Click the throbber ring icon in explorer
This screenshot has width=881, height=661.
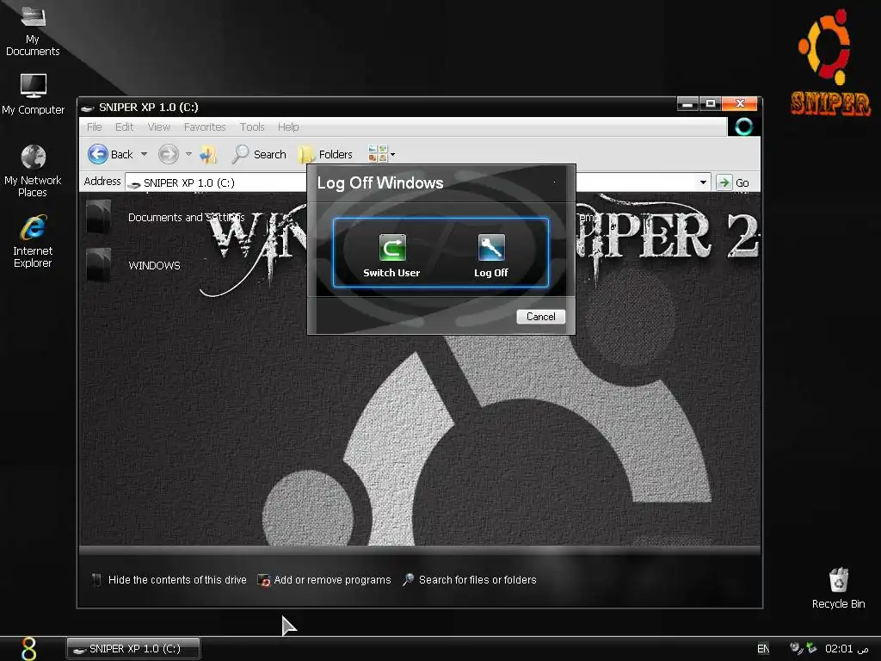744,127
